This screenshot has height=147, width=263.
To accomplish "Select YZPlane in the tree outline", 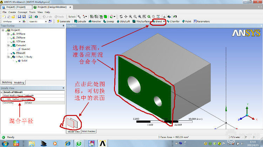I will pyautogui.click(x=21, y=42).
